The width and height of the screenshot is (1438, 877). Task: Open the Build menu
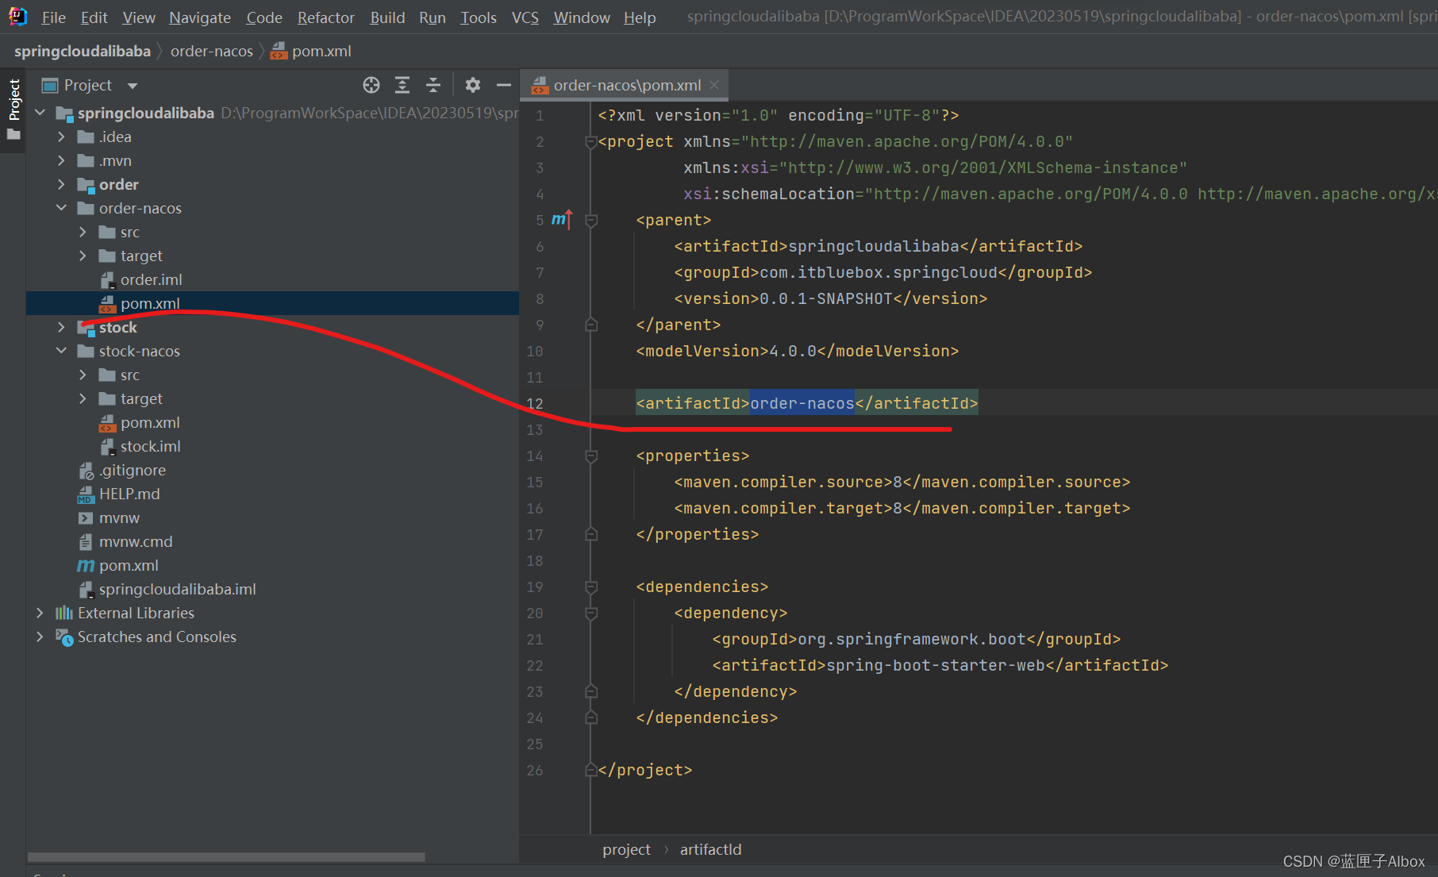(x=387, y=17)
